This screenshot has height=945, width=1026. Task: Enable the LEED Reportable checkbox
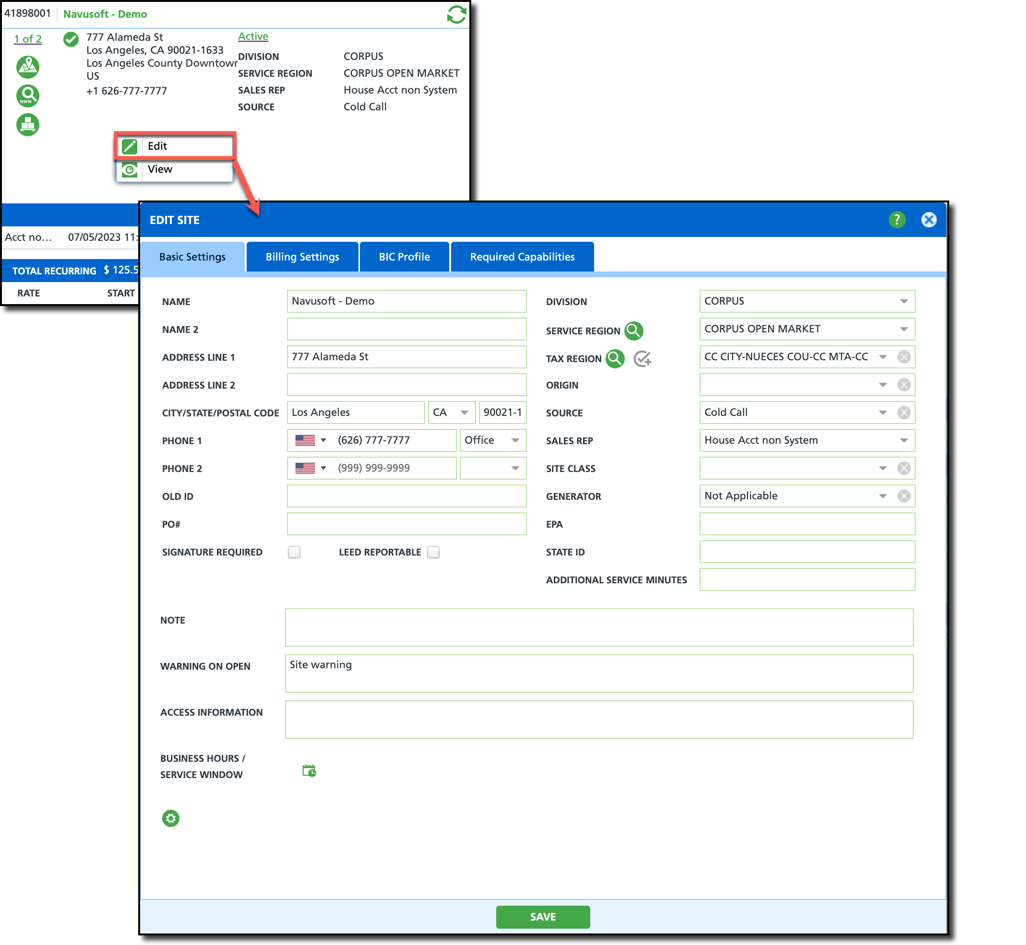[433, 552]
